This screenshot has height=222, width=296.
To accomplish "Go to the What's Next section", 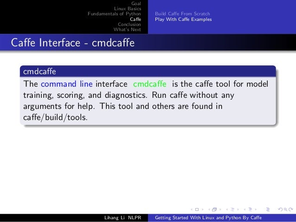I will coord(127,29).
